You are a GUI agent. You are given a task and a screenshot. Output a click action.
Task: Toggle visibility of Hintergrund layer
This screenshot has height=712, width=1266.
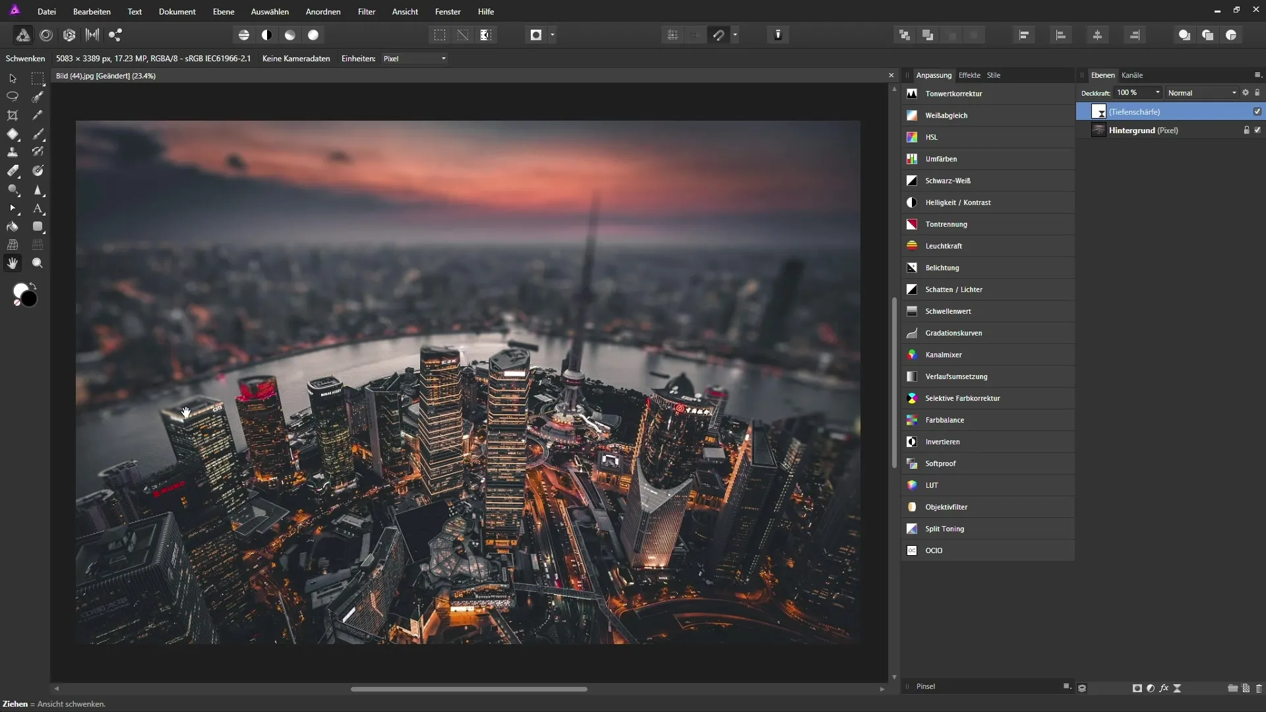[1257, 130]
